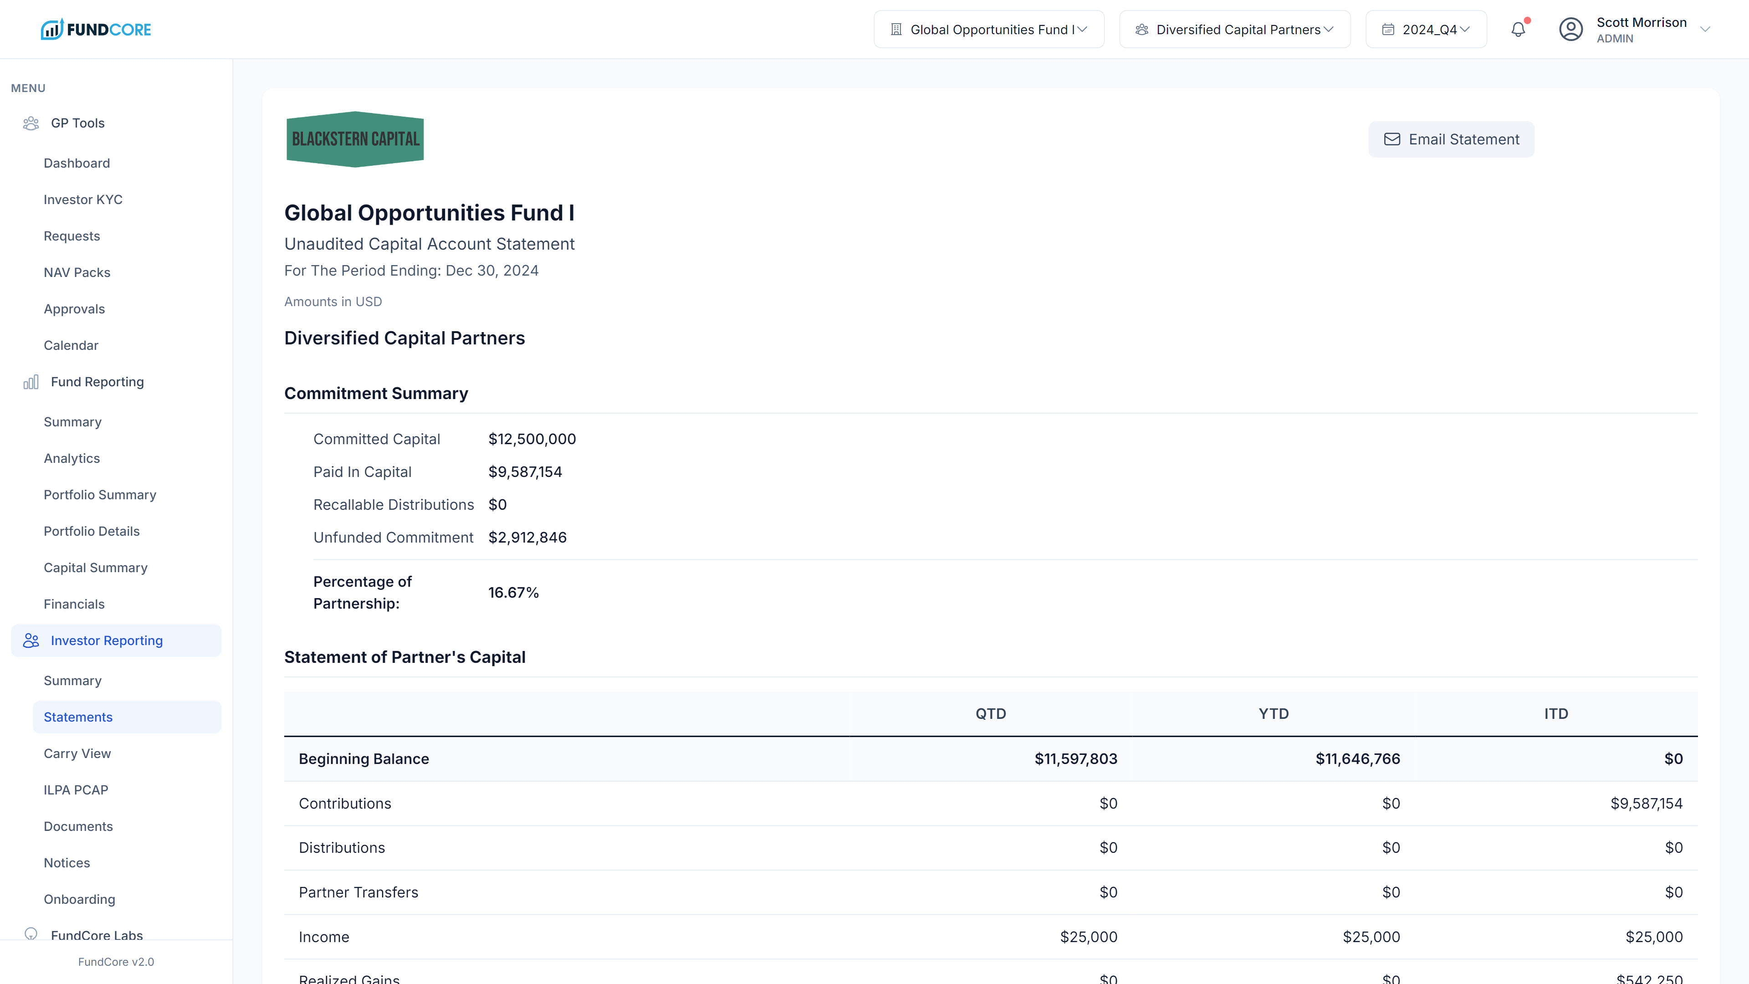Navigate to Portfolio Summary
The image size is (1749, 984).
point(100,494)
